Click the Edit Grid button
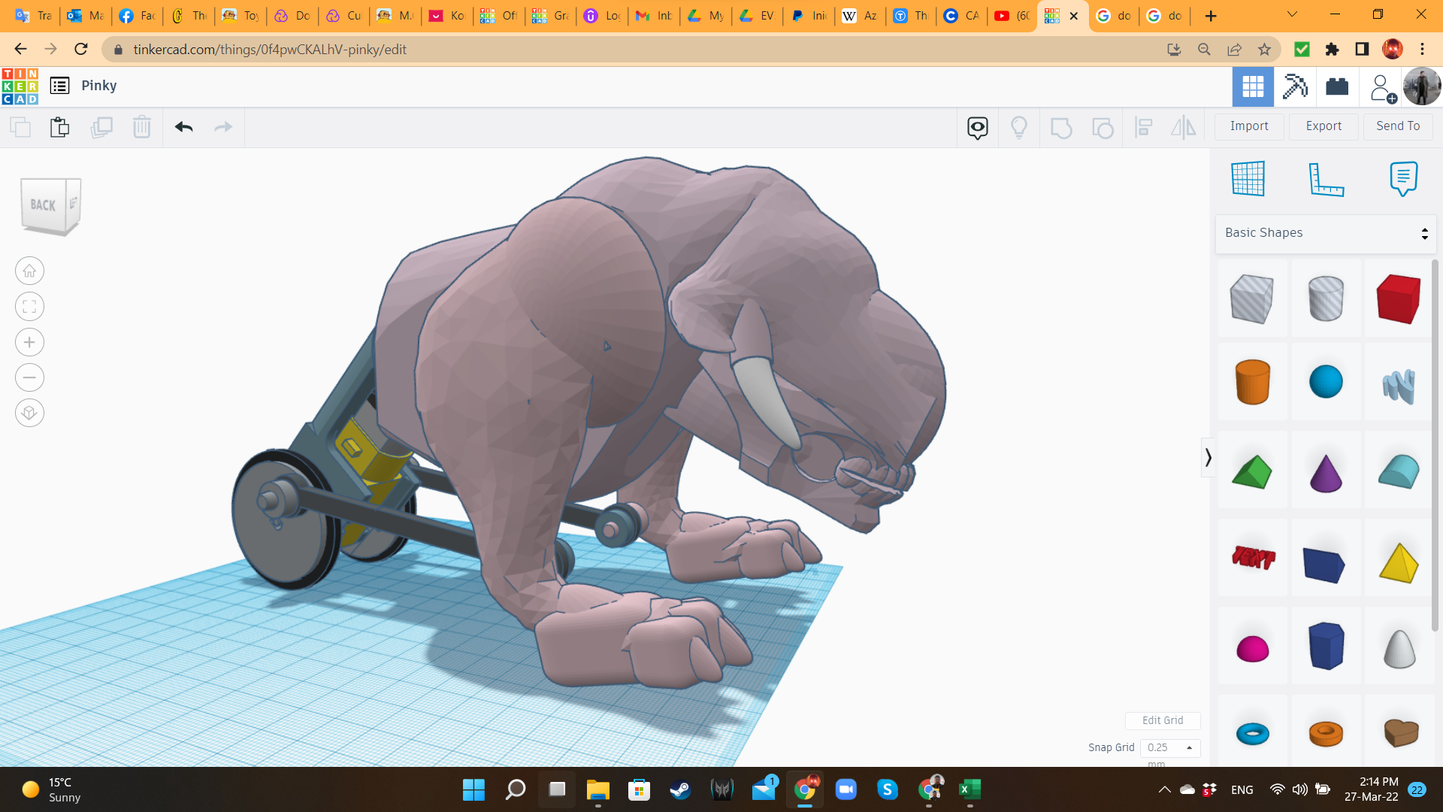This screenshot has width=1443, height=812. [x=1162, y=720]
